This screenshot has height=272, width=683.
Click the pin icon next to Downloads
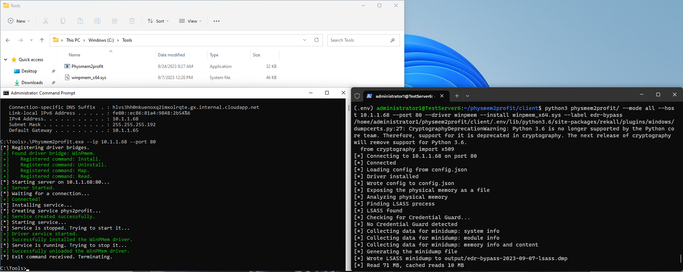pyautogui.click(x=53, y=83)
